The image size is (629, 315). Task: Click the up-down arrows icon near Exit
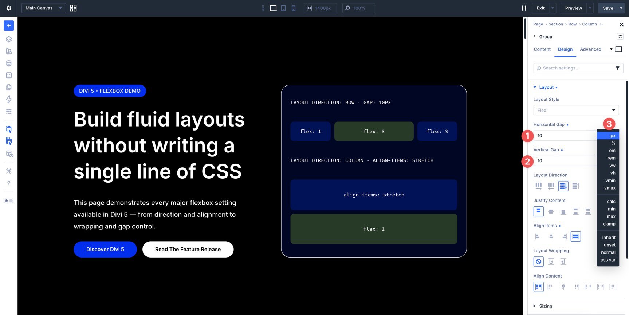point(524,8)
